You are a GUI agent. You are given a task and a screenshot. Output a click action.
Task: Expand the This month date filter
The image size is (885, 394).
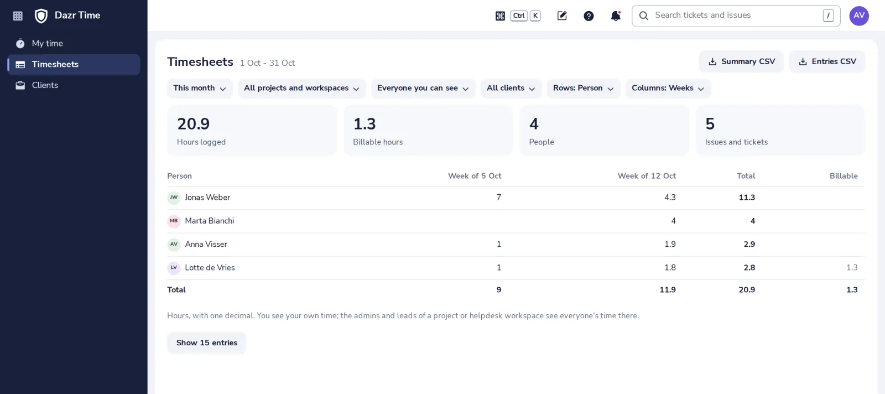click(x=200, y=89)
